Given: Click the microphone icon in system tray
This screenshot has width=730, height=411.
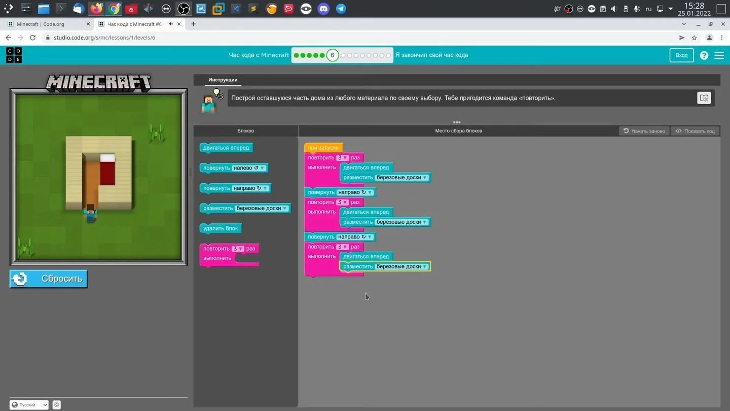Looking at the screenshot, I should point(637,9).
